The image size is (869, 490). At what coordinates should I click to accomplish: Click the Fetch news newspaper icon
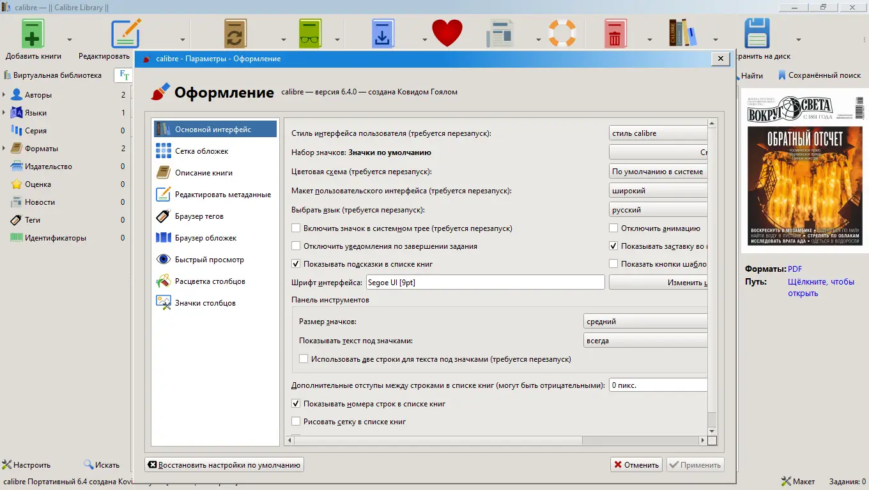pos(500,33)
